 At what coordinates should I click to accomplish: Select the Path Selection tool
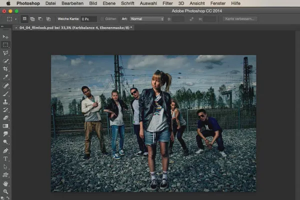(5, 166)
